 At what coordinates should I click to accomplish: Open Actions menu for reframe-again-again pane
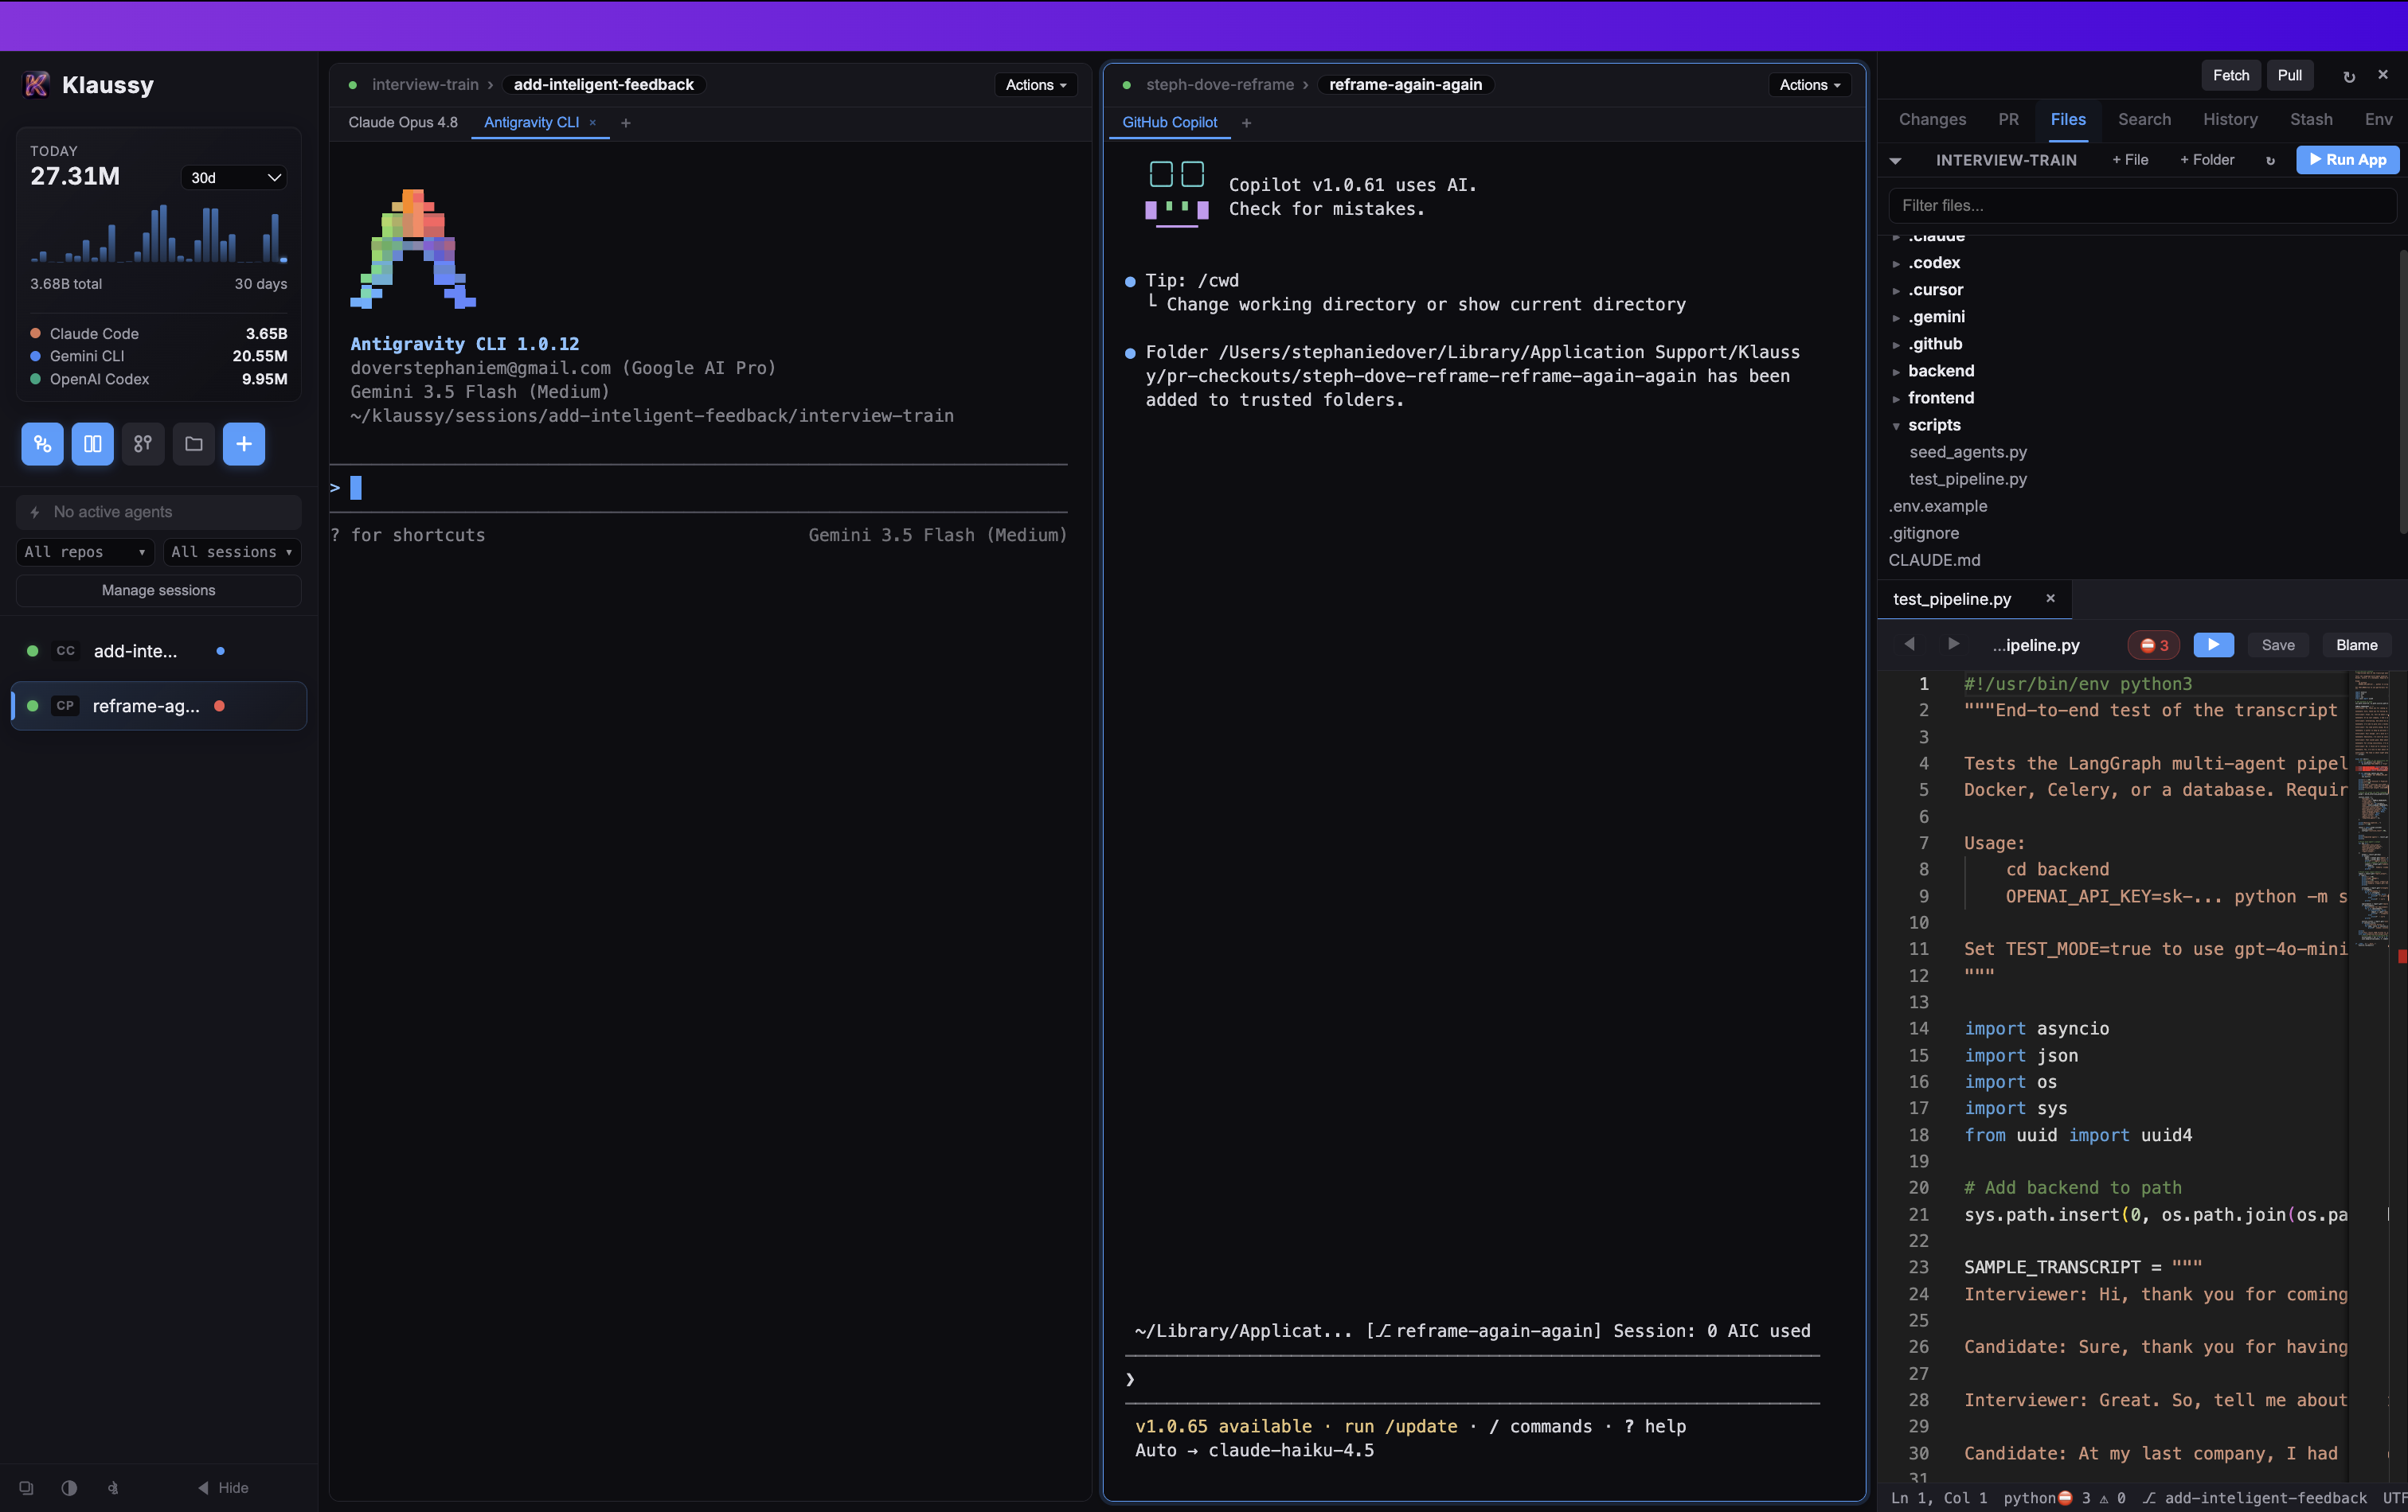(x=1810, y=85)
